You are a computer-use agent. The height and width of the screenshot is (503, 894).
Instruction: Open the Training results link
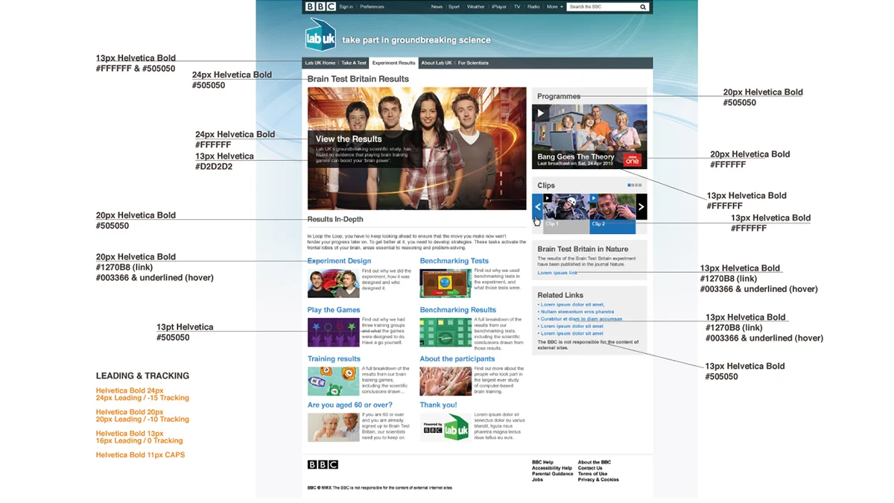point(334,359)
